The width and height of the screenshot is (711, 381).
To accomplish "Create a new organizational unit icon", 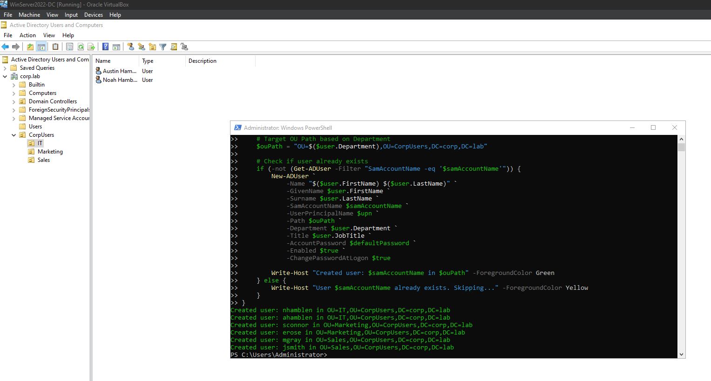I will 152,47.
